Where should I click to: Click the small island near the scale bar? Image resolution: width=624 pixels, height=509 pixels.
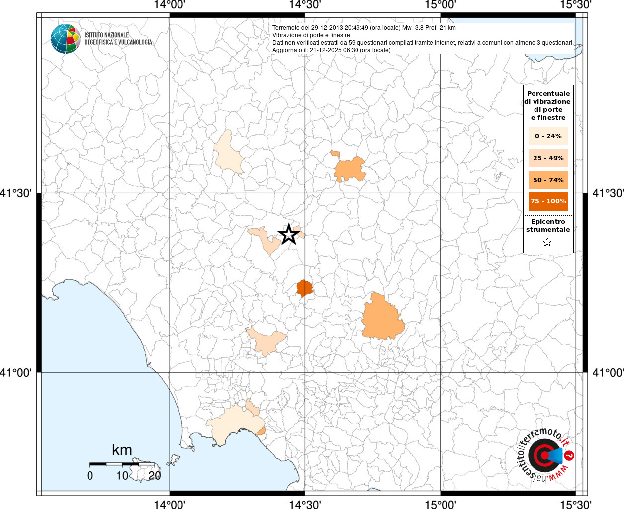145,470
